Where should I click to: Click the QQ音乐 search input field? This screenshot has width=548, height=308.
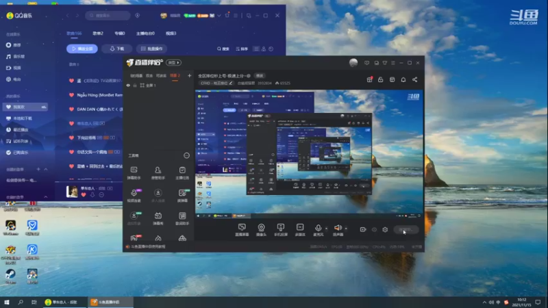108,15
